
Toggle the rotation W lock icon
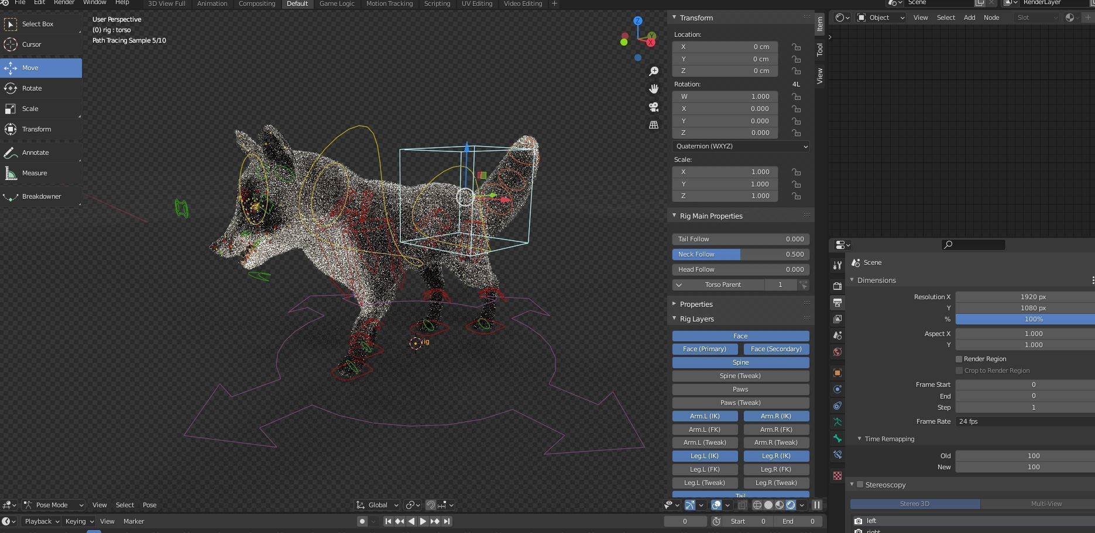pos(797,96)
